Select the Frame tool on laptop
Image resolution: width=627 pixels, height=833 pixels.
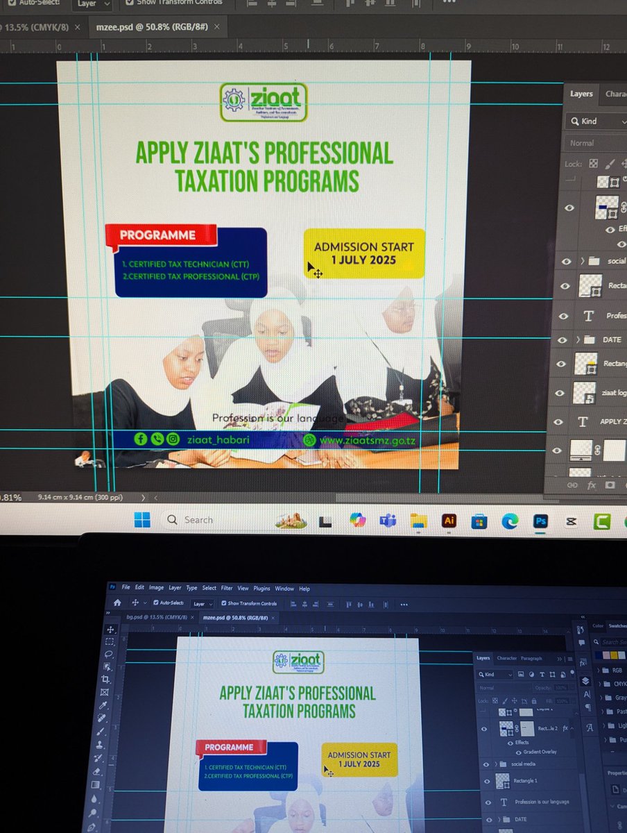point(105,692)
